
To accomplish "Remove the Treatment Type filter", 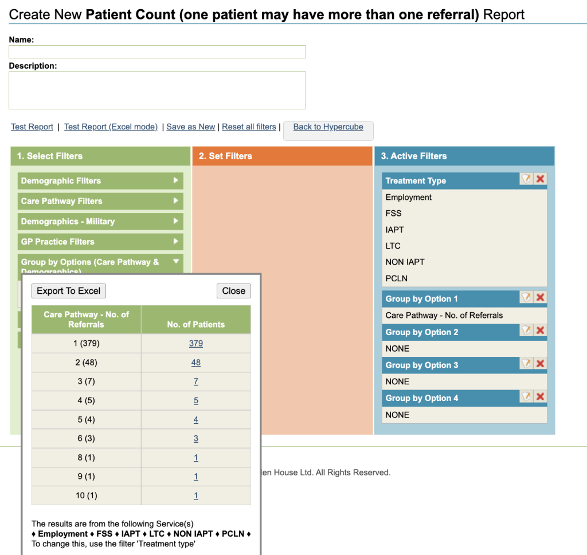I will coord(540,179).
